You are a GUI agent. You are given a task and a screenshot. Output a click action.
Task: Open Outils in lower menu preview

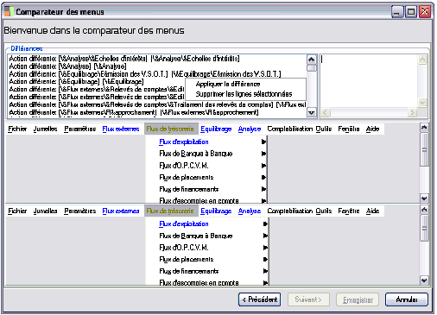click(324, 211)
